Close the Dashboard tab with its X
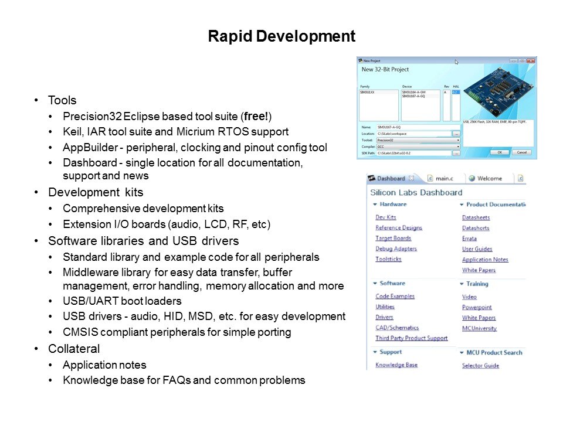 click(411, 178)
